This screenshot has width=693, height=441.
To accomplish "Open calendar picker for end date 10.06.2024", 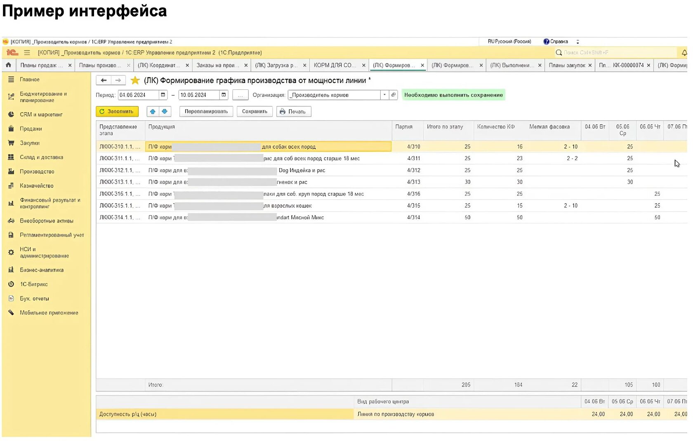I will 224,95.
